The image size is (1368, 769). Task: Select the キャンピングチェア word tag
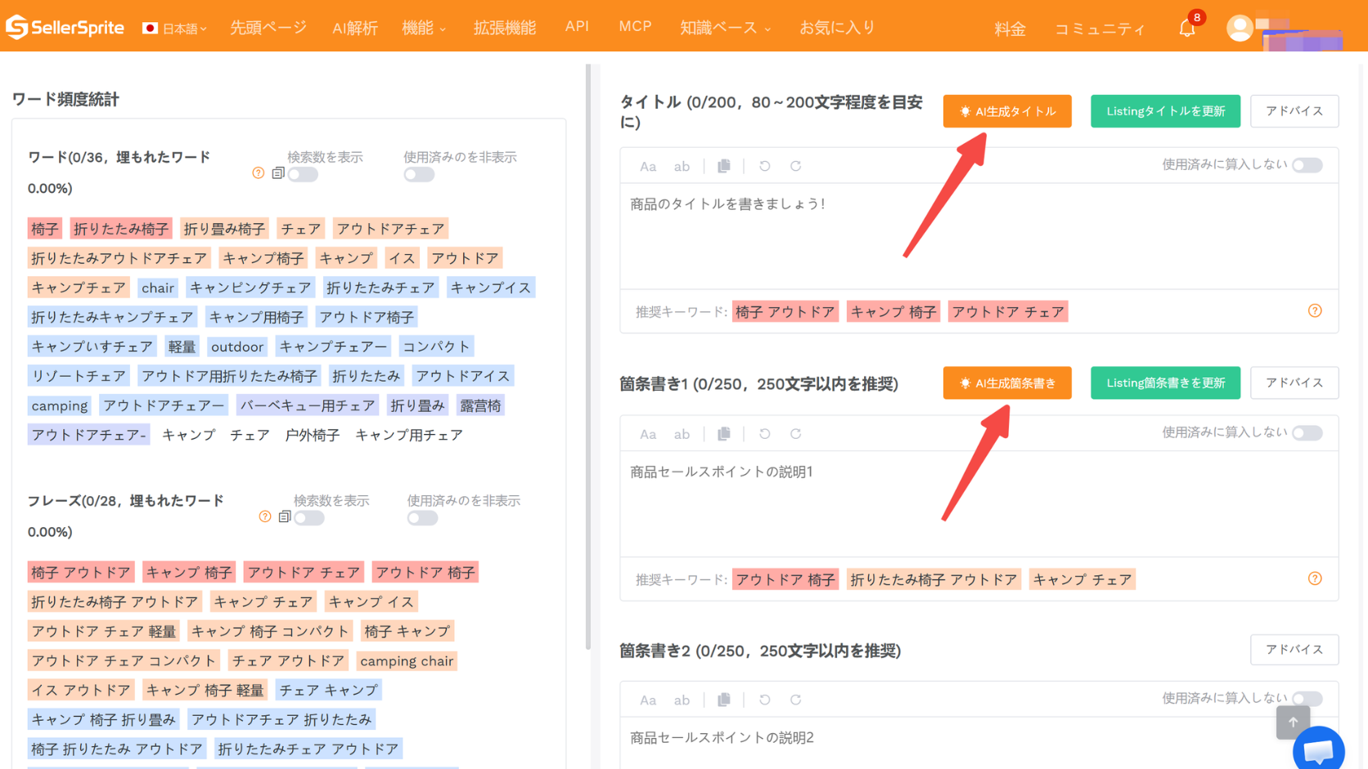pos(250,288)
